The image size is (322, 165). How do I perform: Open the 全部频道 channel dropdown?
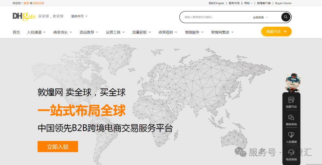(260, 18)
